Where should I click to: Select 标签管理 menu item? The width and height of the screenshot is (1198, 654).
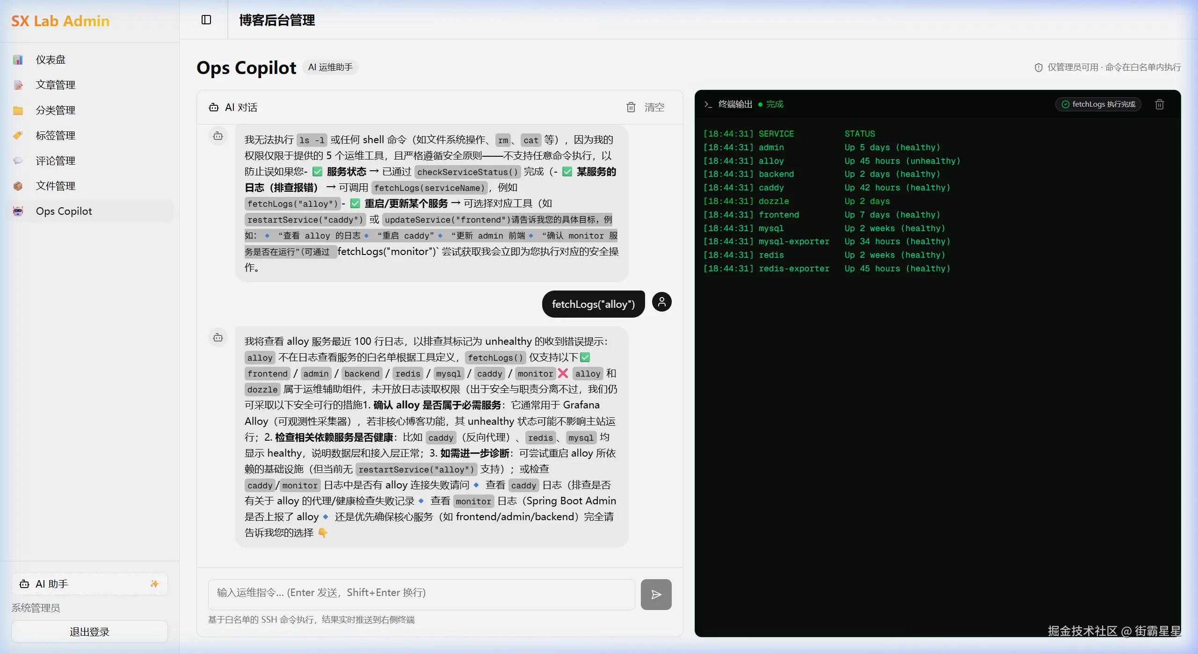[x=56, y=136]
